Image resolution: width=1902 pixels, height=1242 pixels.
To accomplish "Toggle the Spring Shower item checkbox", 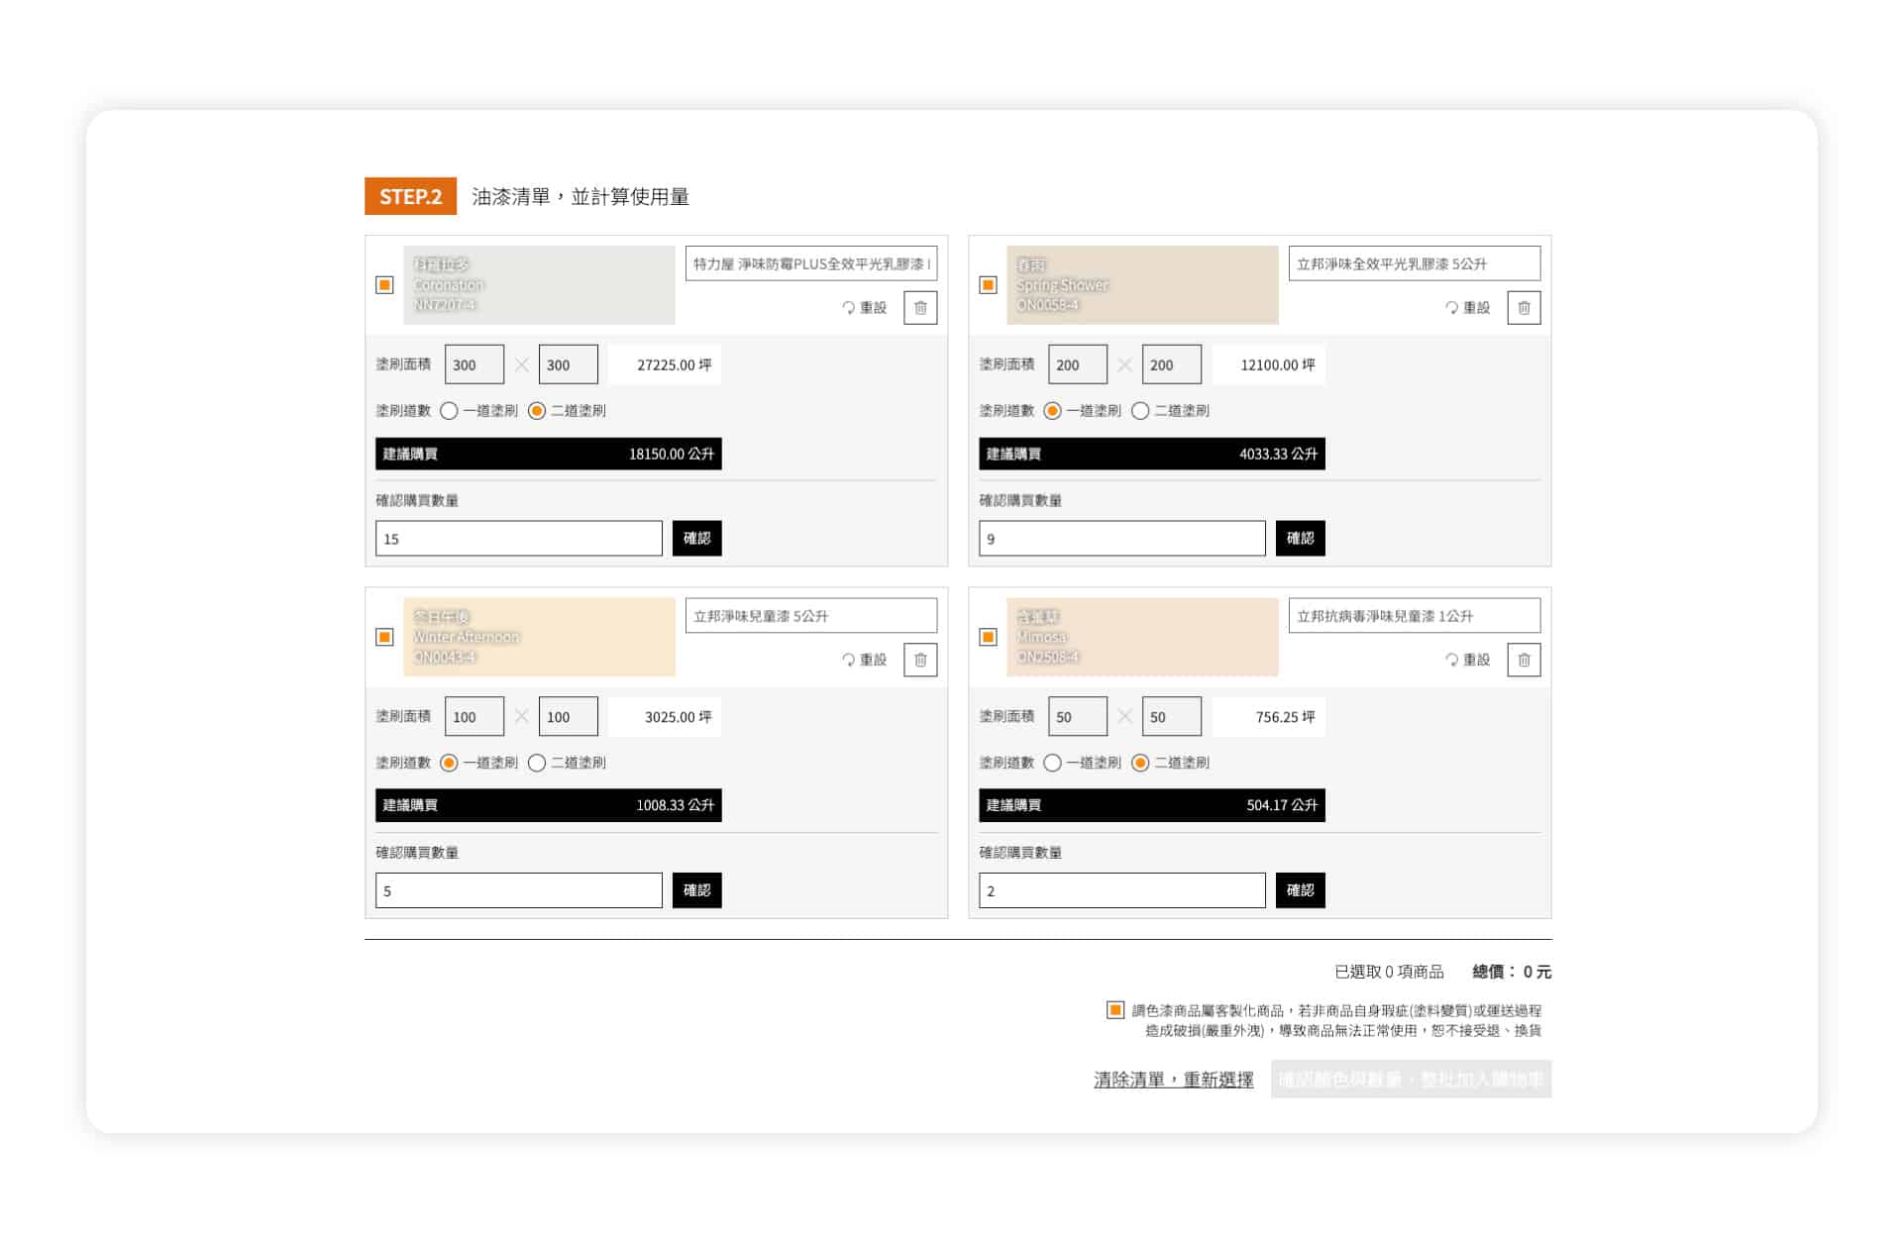I will pyautogui.click(x=988, y=285).
